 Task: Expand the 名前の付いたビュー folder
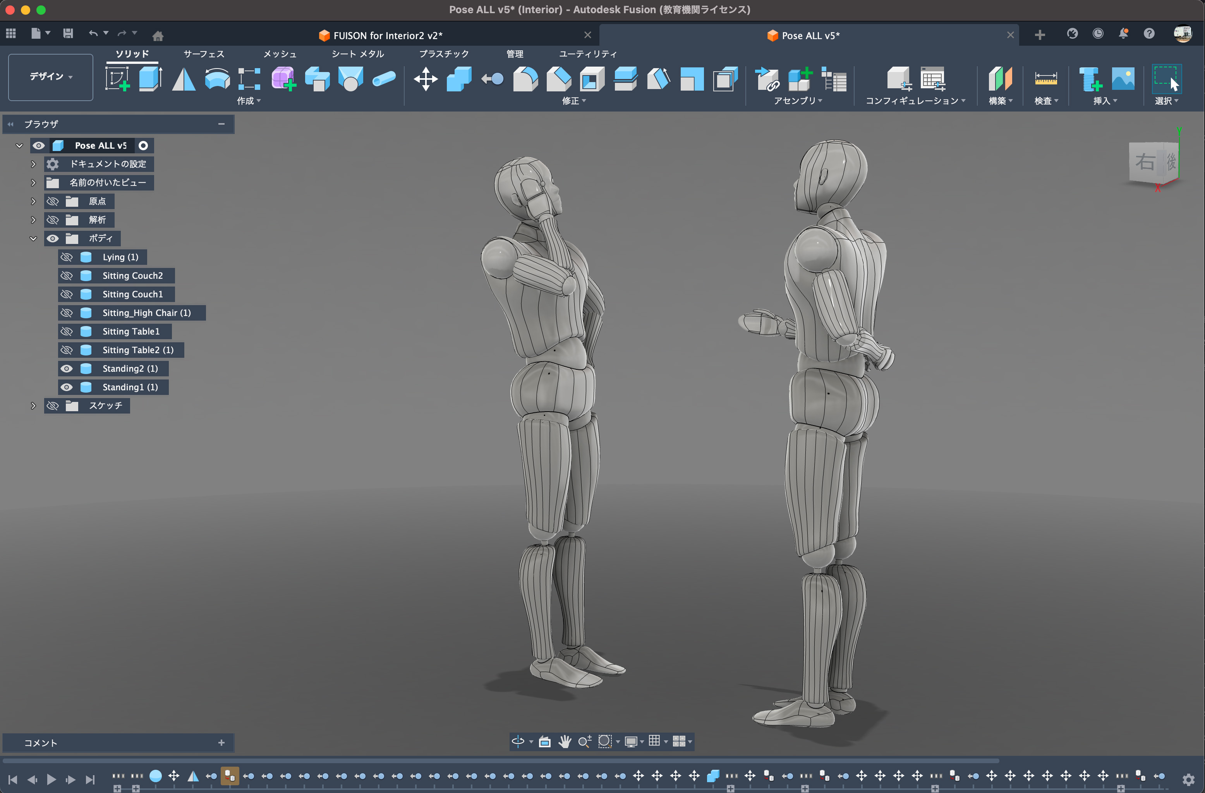coord(33,182)
